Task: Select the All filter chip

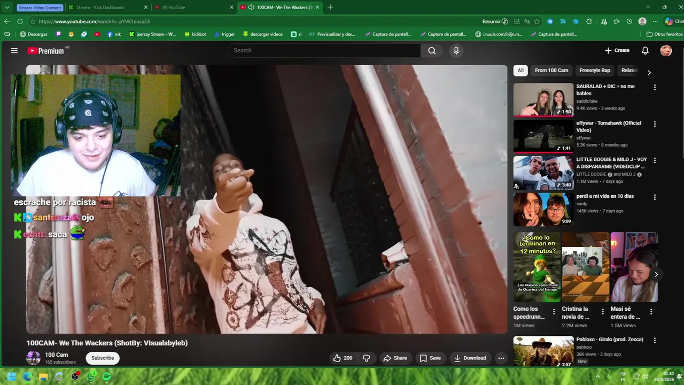Action: pos(520,70)
